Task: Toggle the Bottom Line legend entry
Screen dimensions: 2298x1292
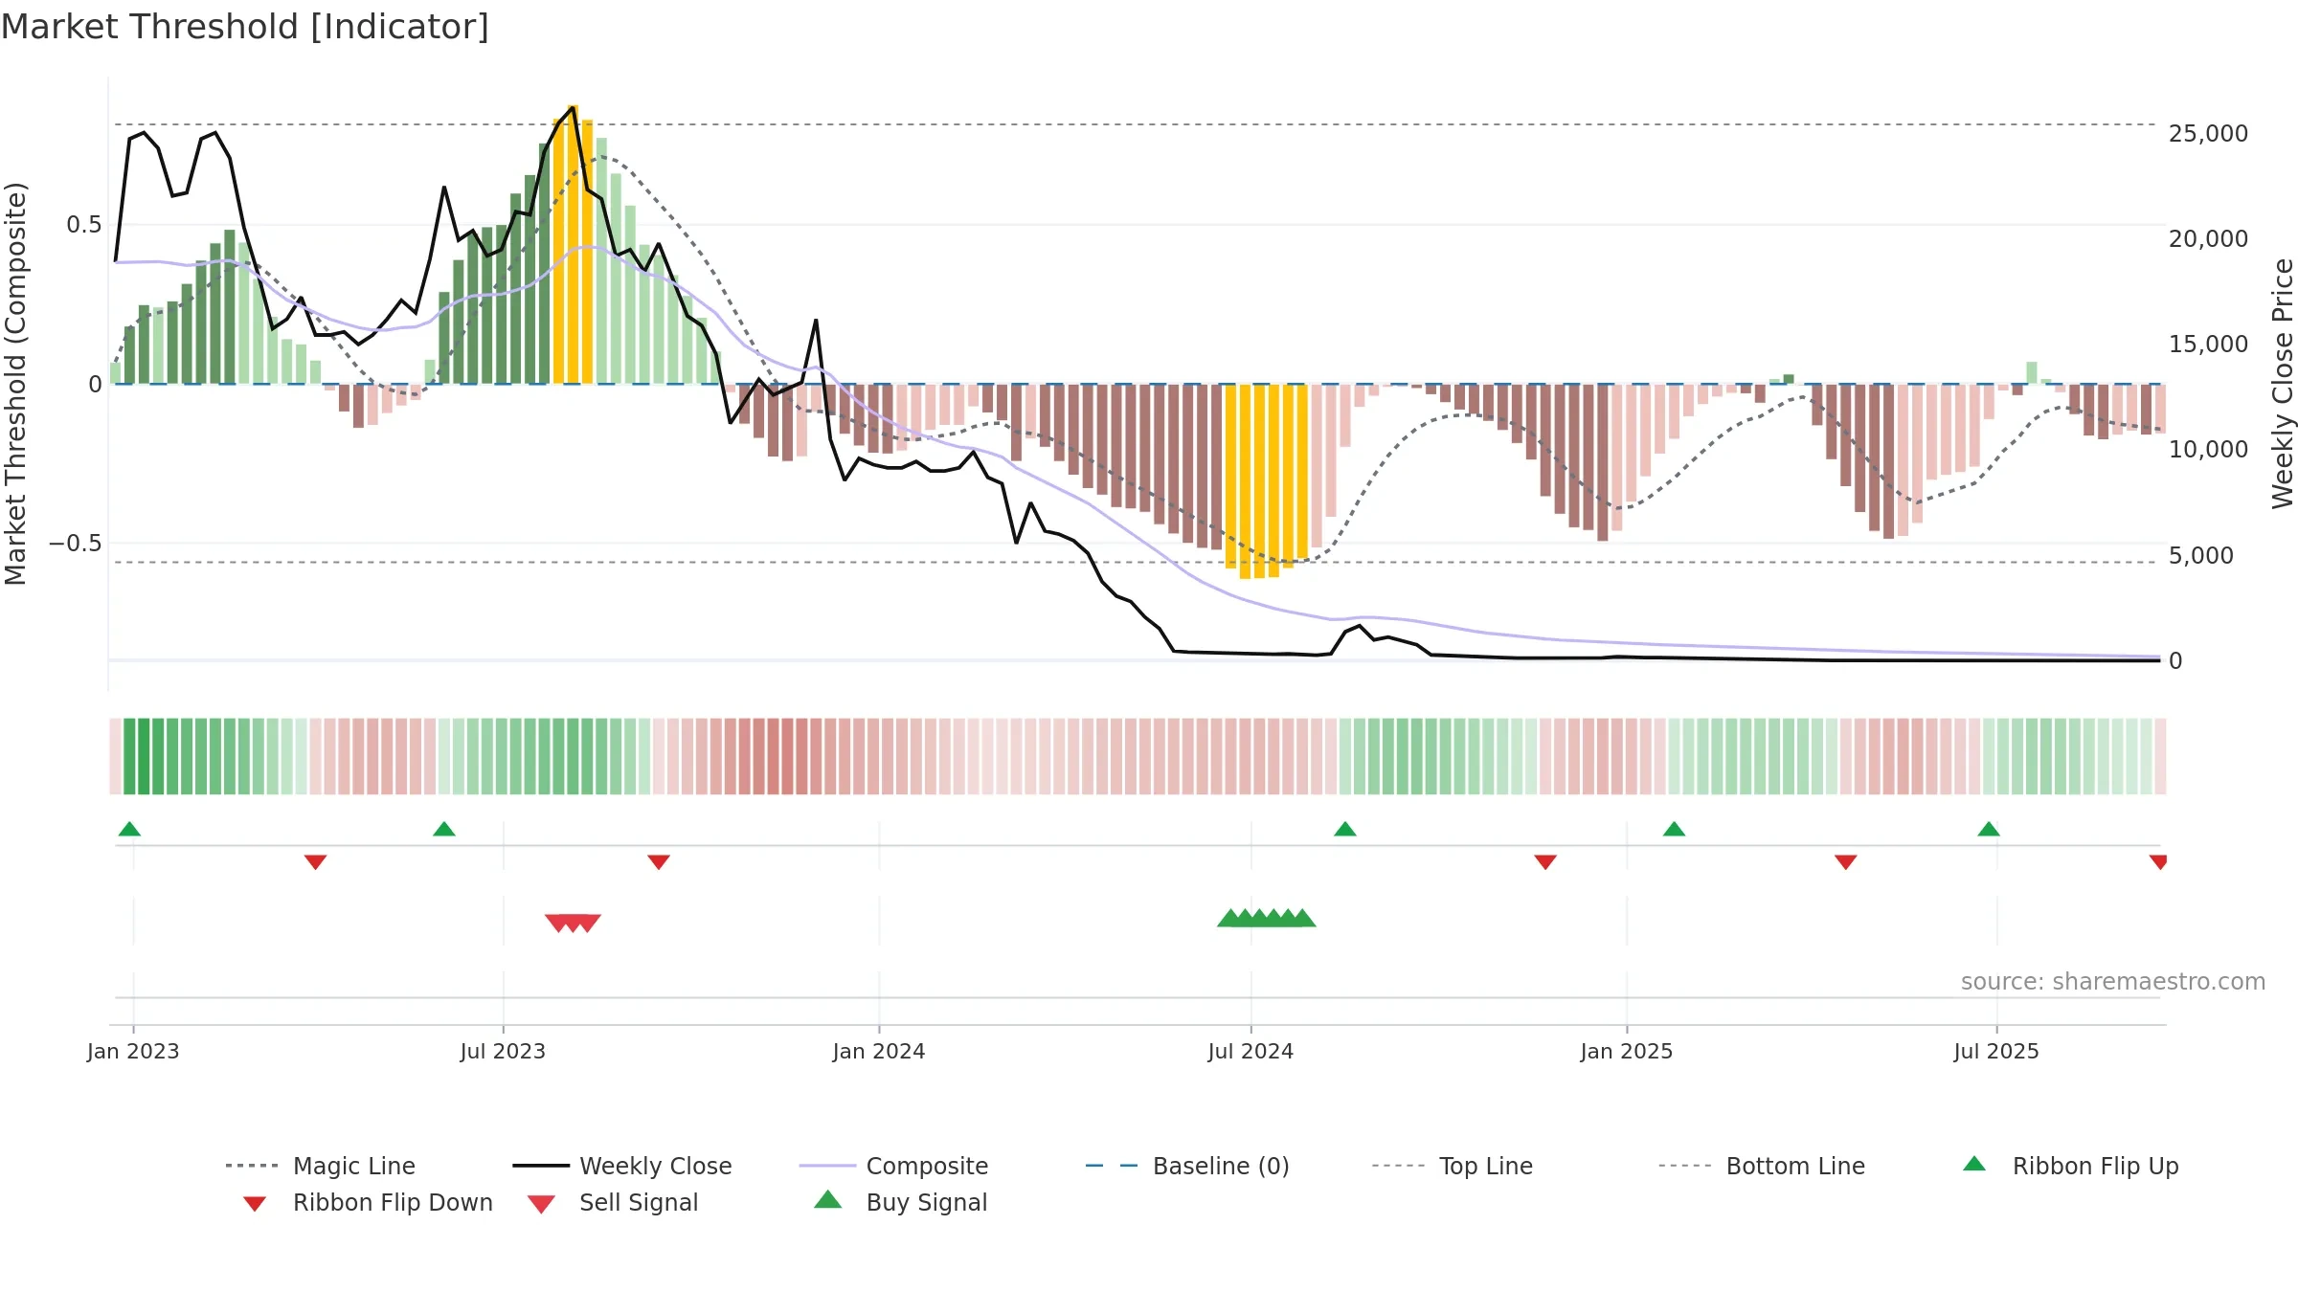Action: (1762, 1166)
